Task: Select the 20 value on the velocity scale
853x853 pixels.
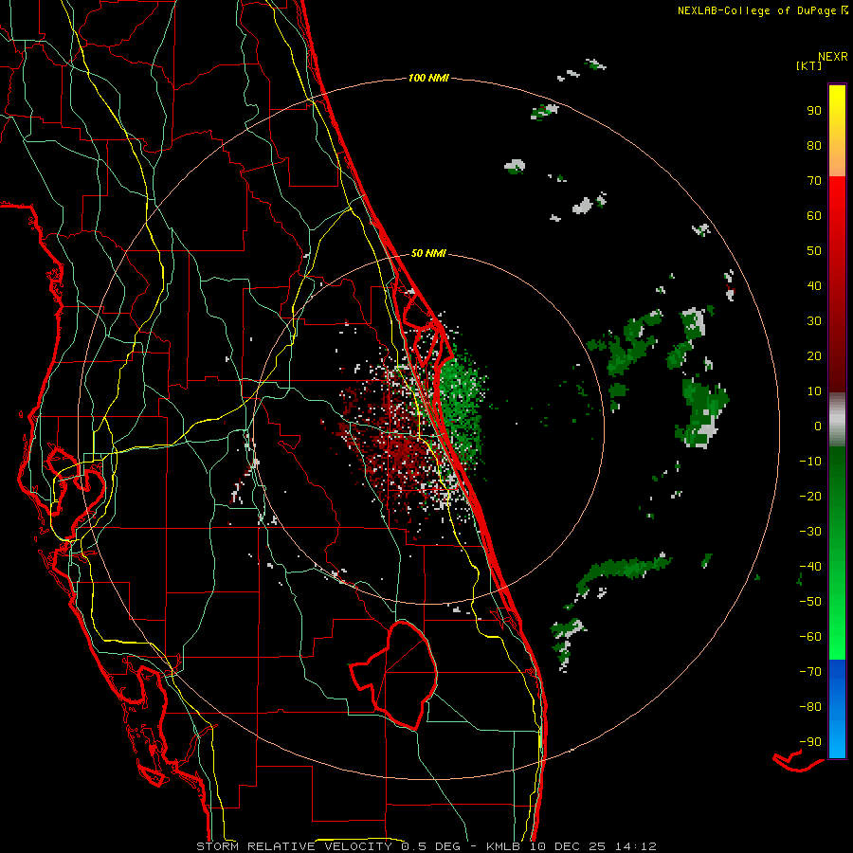Action: coord(814,356)
